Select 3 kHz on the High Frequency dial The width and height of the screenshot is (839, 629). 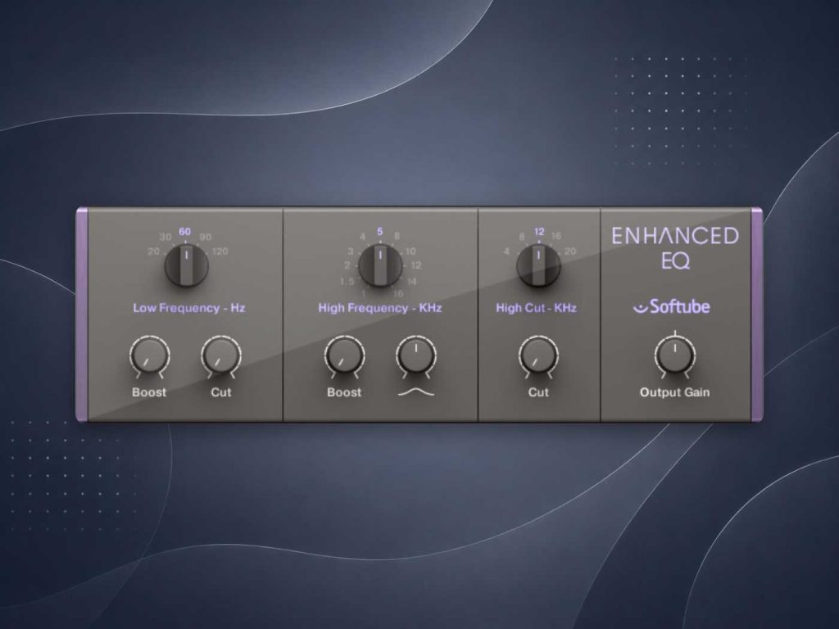tap(351, 251)
